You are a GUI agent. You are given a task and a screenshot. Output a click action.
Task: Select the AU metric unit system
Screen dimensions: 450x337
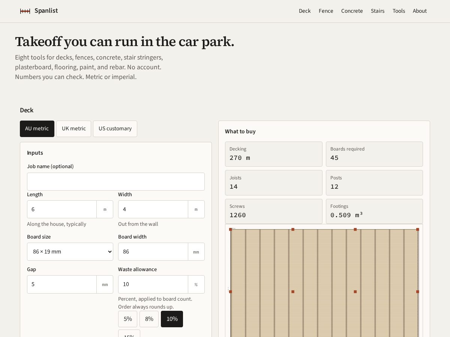(x=37, y=129)
